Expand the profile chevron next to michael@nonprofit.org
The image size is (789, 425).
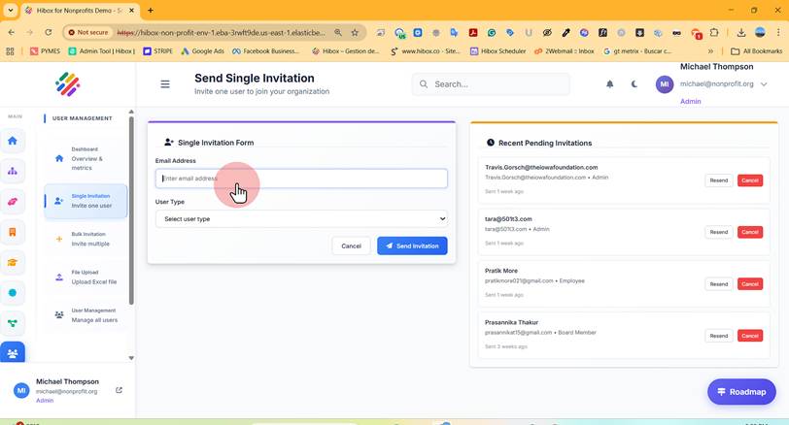(764, 84)
